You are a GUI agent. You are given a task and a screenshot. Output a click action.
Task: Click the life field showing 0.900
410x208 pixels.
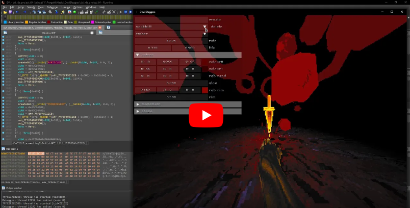point(190,48)
